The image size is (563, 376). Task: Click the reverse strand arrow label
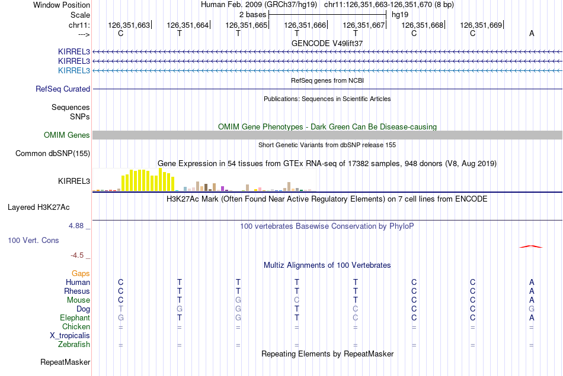pyautogui.click(x=84, y=34)
